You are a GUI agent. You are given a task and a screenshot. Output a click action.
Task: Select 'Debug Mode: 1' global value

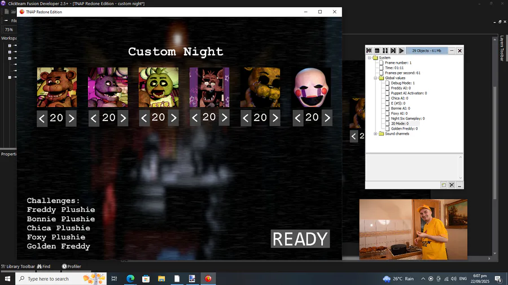[402, 83]
